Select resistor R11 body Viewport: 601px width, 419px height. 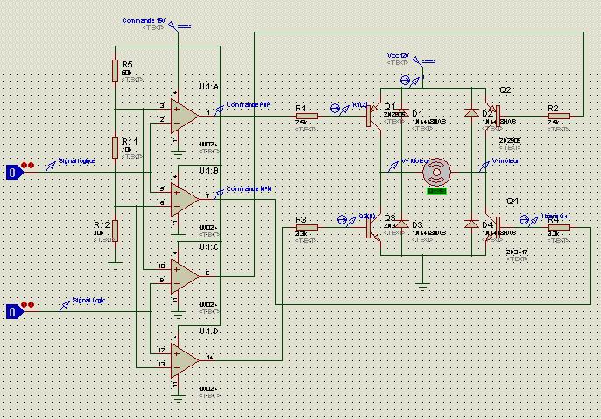115,147
